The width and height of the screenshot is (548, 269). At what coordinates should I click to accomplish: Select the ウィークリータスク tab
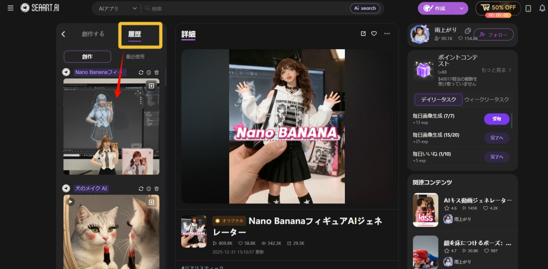(x=487, y=99)
